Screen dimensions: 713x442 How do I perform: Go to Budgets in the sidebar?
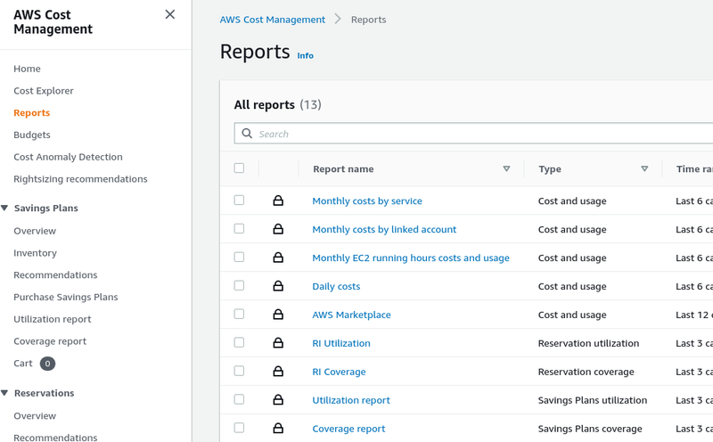[x=32, y=135]
